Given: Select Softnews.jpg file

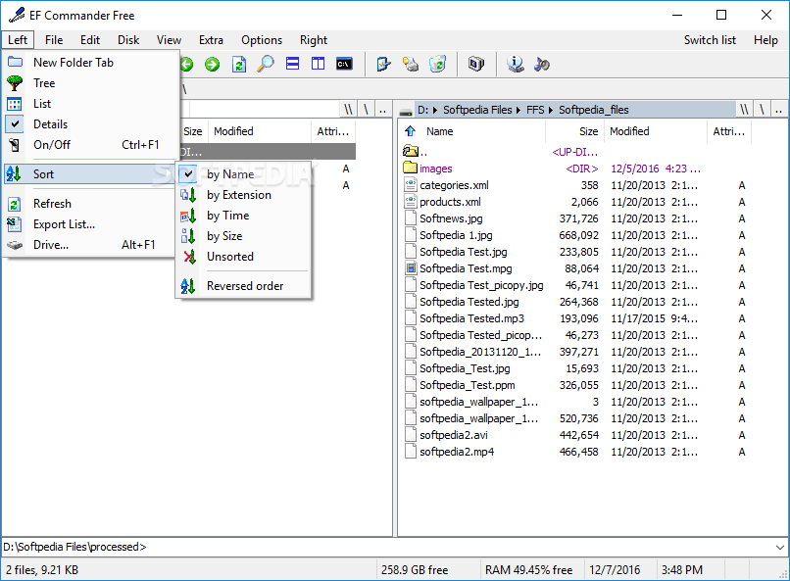Looking at the screenshot, I should coord(451,218).
